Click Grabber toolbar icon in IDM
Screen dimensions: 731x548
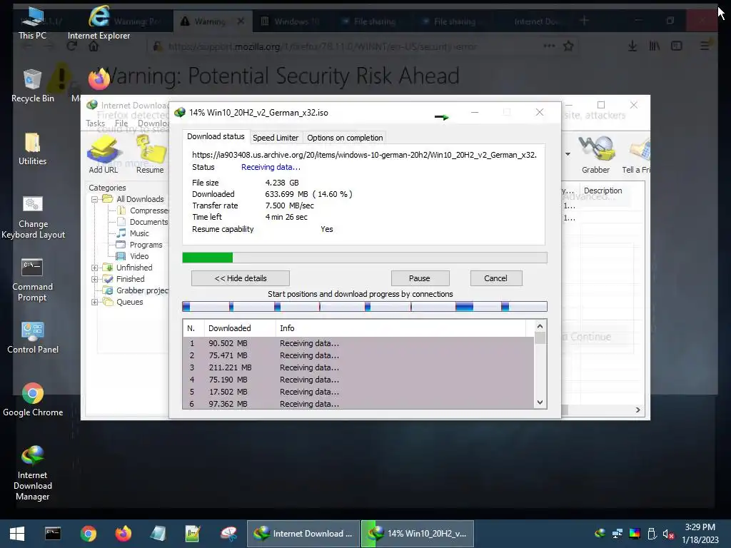point(595,155)
